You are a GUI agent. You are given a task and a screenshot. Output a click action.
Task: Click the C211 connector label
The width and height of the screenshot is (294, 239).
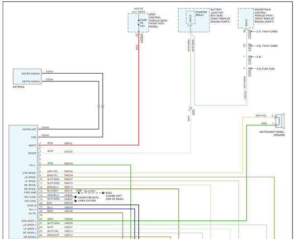pos(193,112)
